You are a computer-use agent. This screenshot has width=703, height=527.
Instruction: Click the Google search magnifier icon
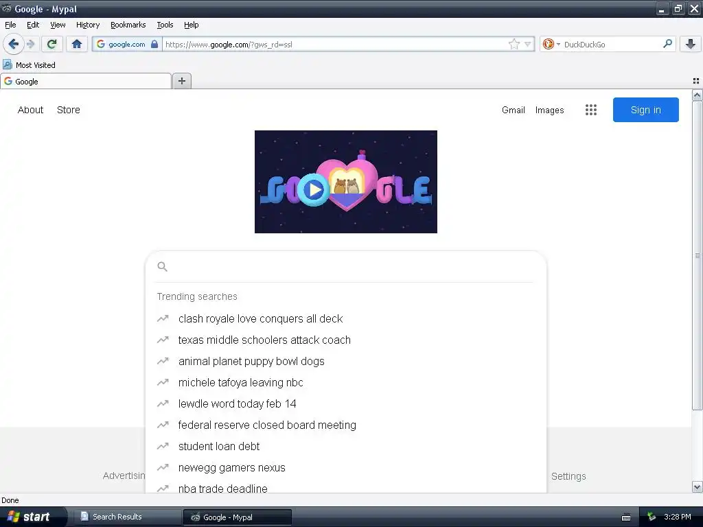(x=162, y=267)
